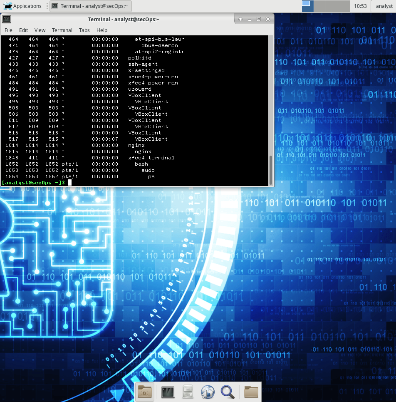Open the Show Desktop folder icon in dock

pos(145,392)
